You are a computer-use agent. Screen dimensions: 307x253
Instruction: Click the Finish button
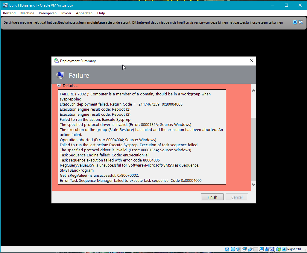(x=212, y=197)
